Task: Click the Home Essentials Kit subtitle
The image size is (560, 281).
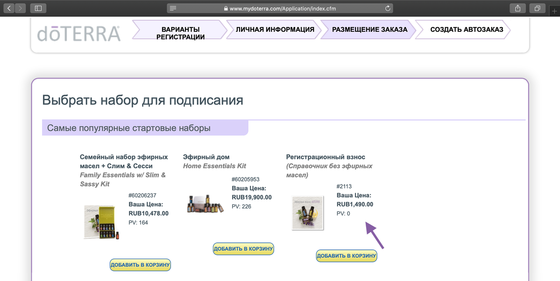Action: (215, 166)
